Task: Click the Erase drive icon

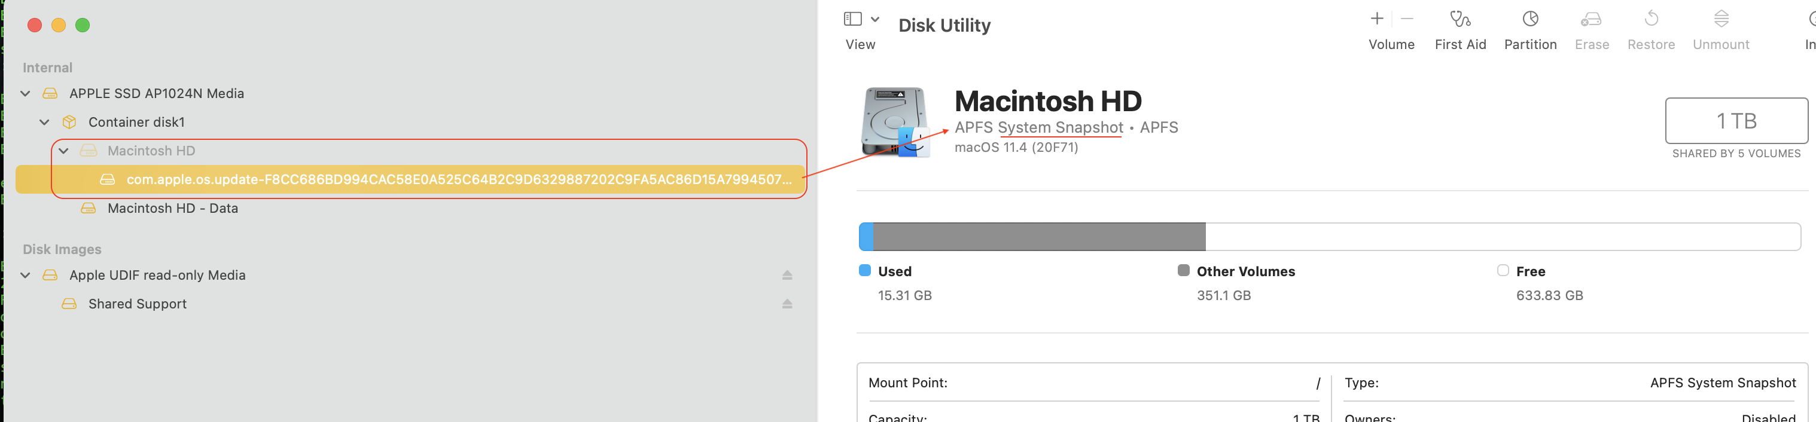Action: click(x=1591, y=19)
